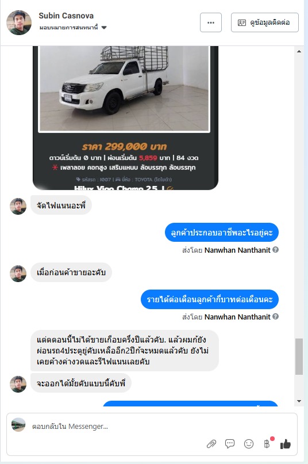Open the three-dots more options button
The image size is (308, 464).
coord(211,22)
